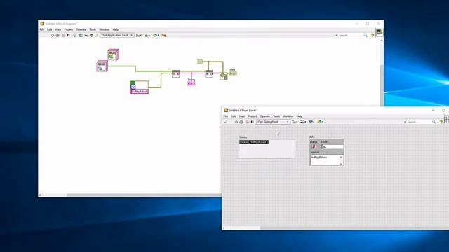Screen dimensions: 449x252
Task: Select the second function node on the wire
Action: click(x=209, y=74)
